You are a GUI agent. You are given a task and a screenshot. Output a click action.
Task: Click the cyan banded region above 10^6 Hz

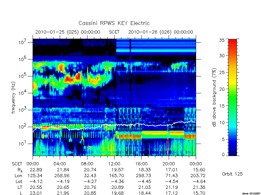(156, 47)
